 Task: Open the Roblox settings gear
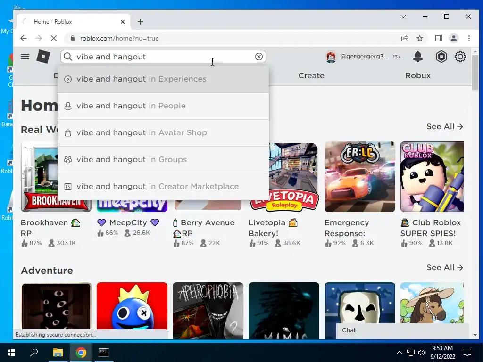tap(460, 57)
